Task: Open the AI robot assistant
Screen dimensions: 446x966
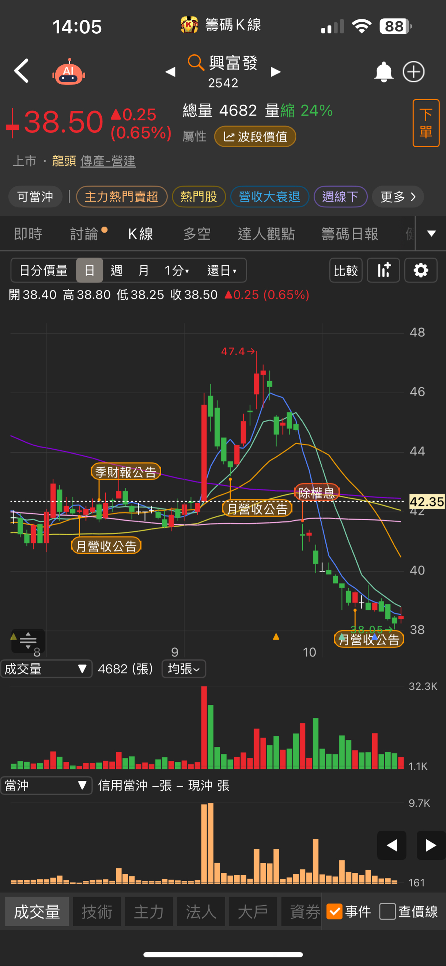Action: click(69, 71)
